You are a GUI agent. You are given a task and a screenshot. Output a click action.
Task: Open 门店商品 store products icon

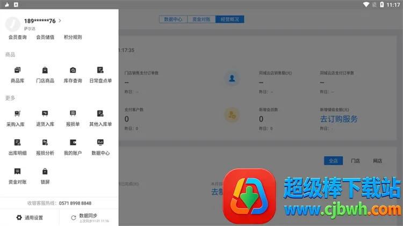tap(45, 70)
